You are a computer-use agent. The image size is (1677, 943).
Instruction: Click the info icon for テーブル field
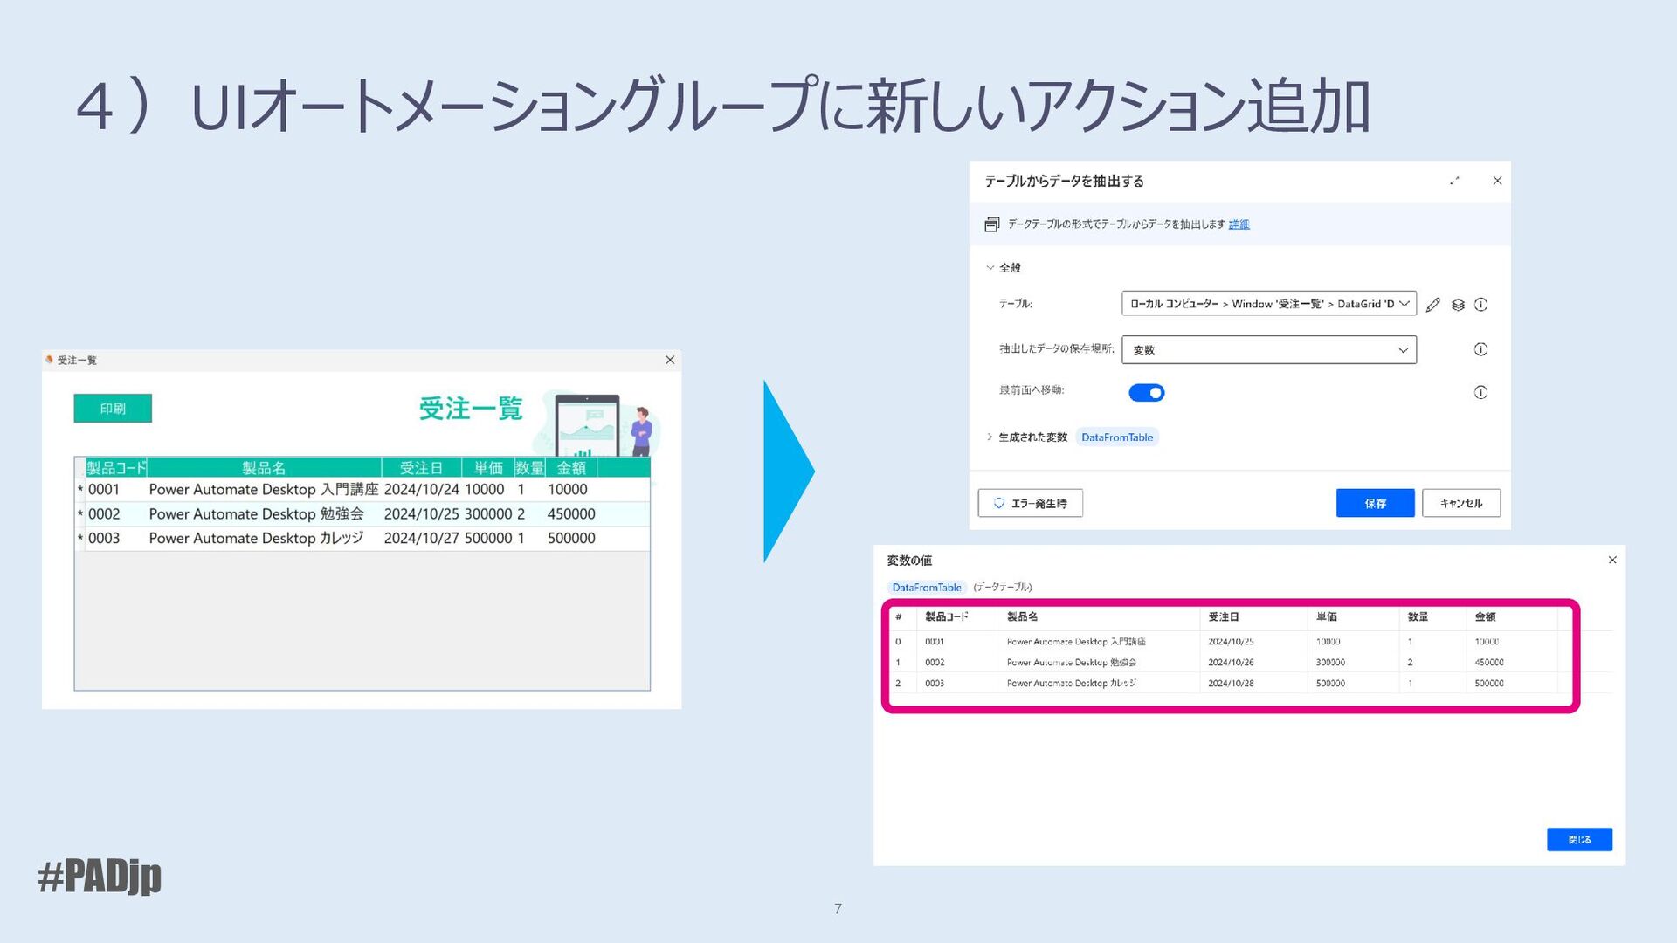point(1481,305)
